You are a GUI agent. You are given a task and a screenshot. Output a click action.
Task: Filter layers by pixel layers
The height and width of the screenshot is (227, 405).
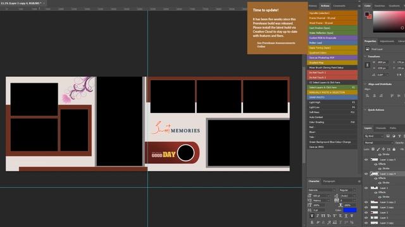388,136
